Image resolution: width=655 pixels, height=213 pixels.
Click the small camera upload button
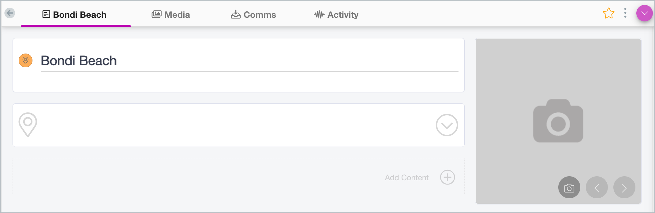click(569, 187)
